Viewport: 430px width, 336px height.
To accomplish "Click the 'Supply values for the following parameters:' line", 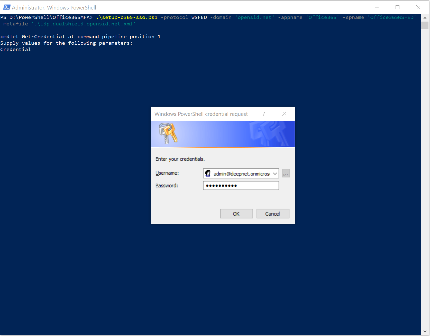I will (67, 43).
